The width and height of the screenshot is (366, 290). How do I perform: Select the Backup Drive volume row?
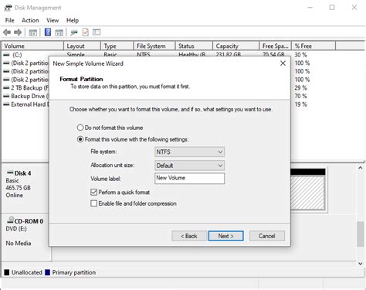click(x=25, y=96)
